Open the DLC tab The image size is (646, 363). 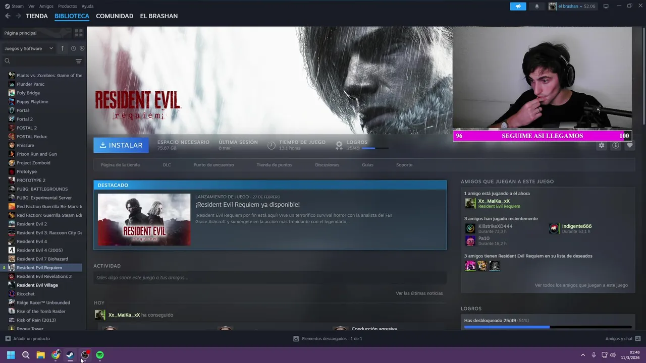[167, 165]
